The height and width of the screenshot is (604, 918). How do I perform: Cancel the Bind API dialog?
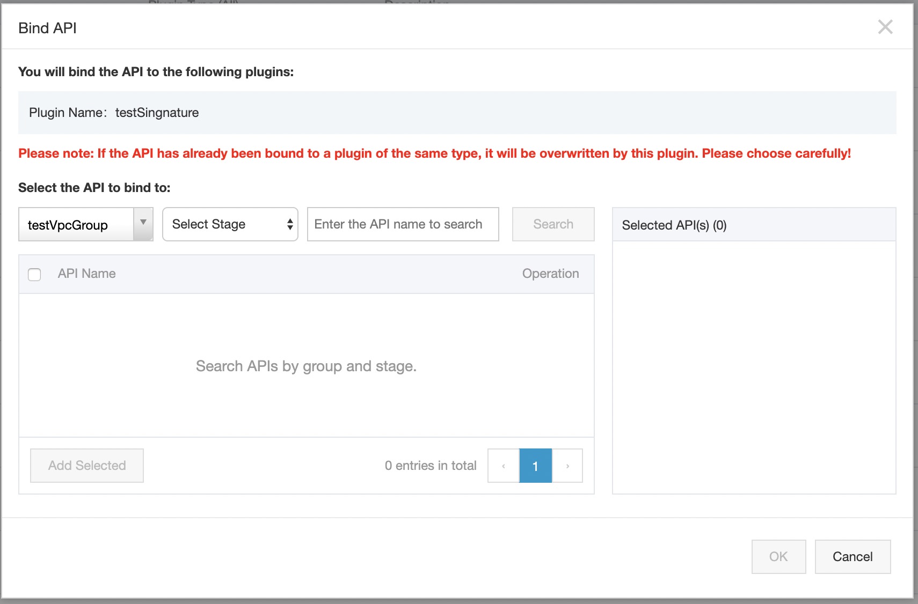pyautogui.click(x=853, y=557)
